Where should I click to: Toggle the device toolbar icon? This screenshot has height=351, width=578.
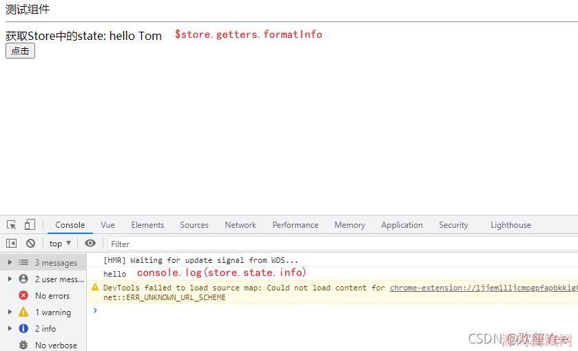[30, 224]
